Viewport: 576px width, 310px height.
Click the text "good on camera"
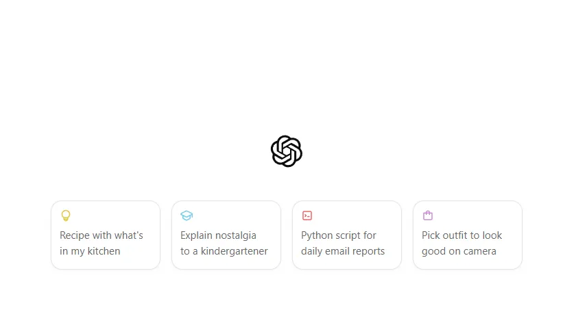pyautogui.click(x=459, y=251)
